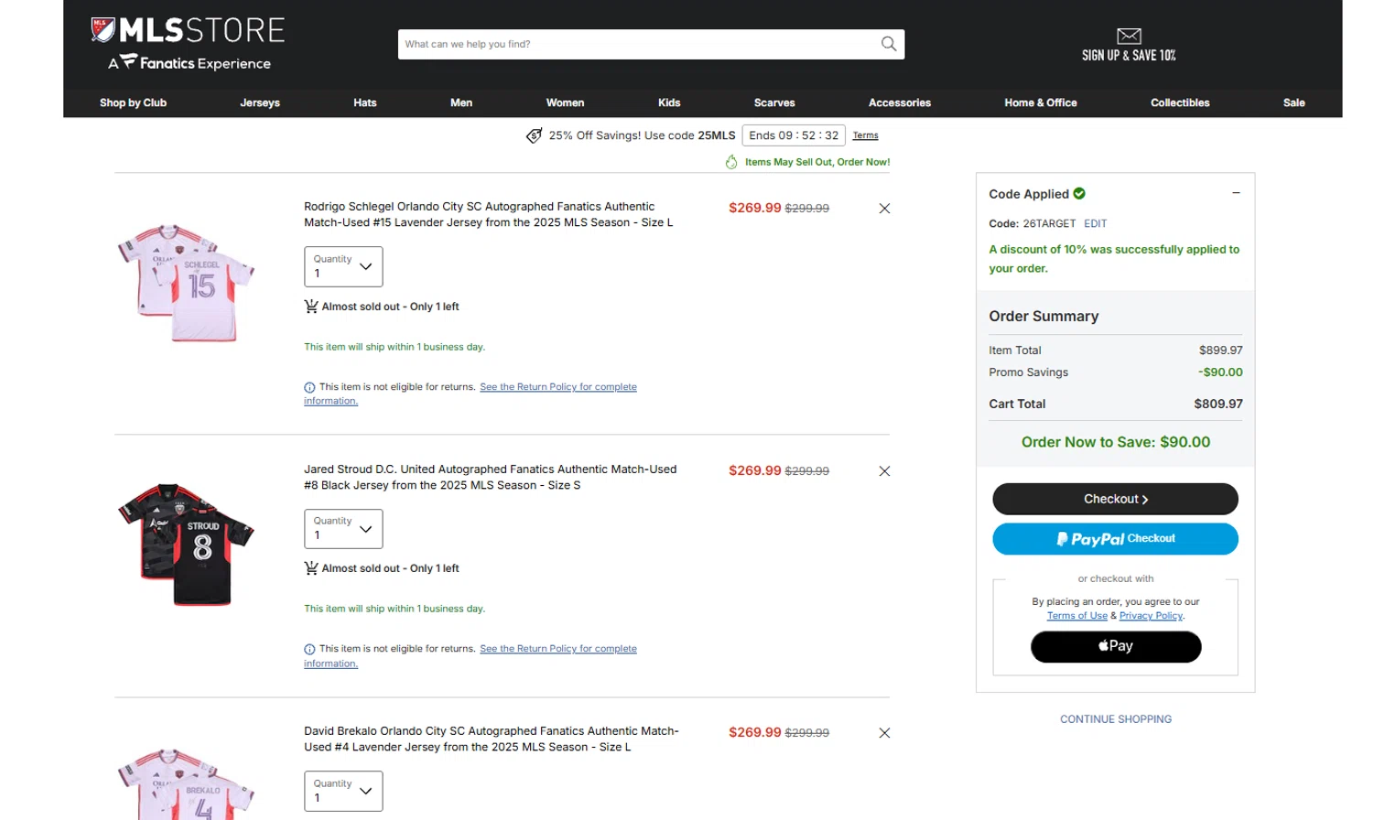The width and height of the screenshot is (1373, 820).
Task: Click the info icon under Schlegel jersey
Action: 309,388
